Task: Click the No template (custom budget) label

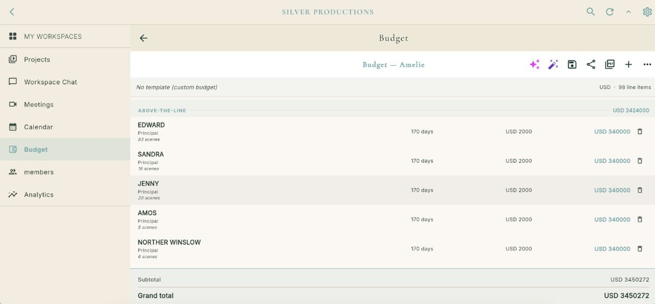Action: (177, 87)
